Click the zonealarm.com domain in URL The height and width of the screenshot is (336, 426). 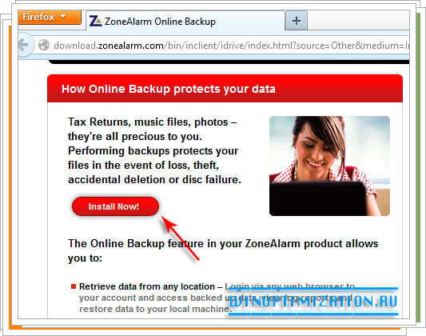point(131,46)
